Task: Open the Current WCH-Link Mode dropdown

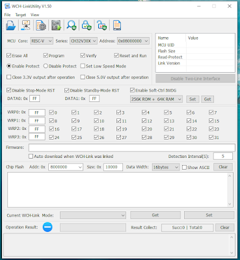Action: [93, 215]
